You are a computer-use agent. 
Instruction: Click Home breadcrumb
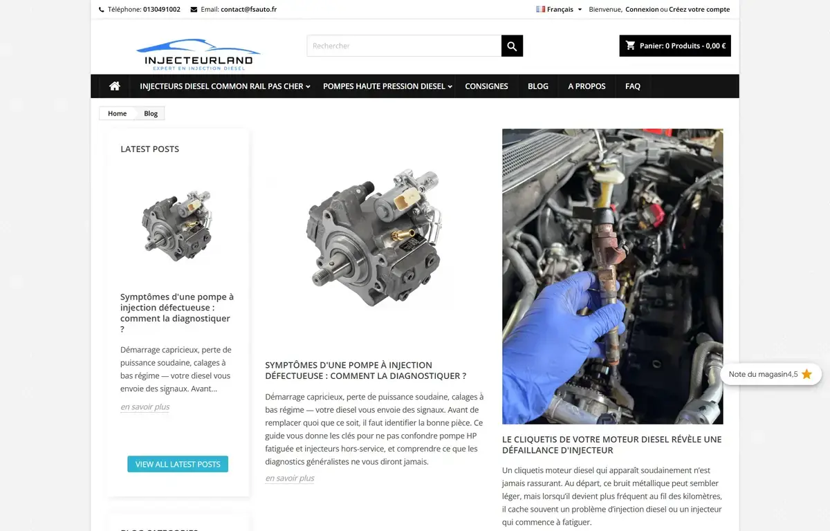coord(117,113)
